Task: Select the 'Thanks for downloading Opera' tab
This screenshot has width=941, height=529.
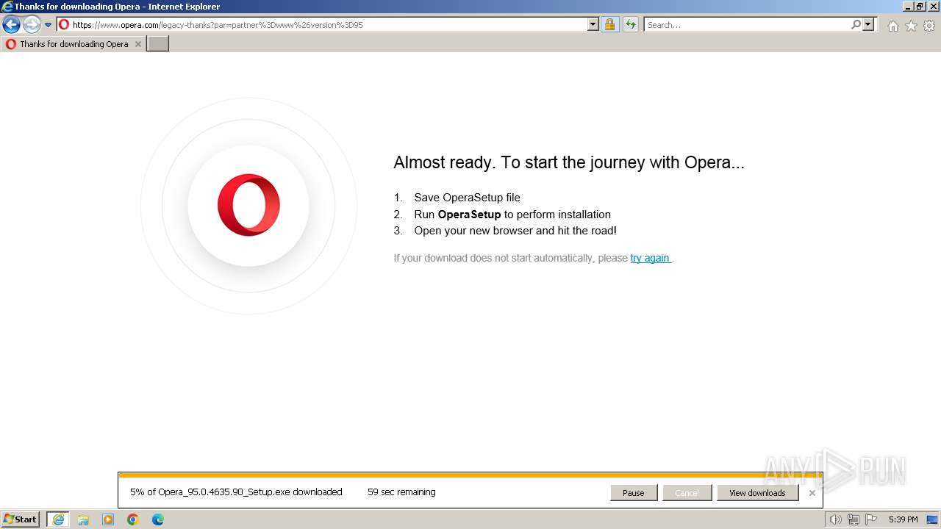Action: click(74, 44)
